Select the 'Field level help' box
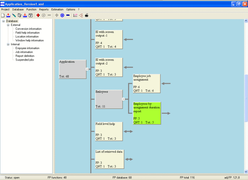The width and height of the screenshot is (248, 180). click(109, 131)
